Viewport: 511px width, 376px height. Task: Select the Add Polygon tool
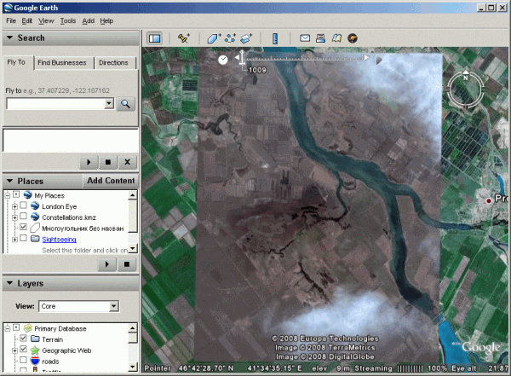(x=214, y=38)
